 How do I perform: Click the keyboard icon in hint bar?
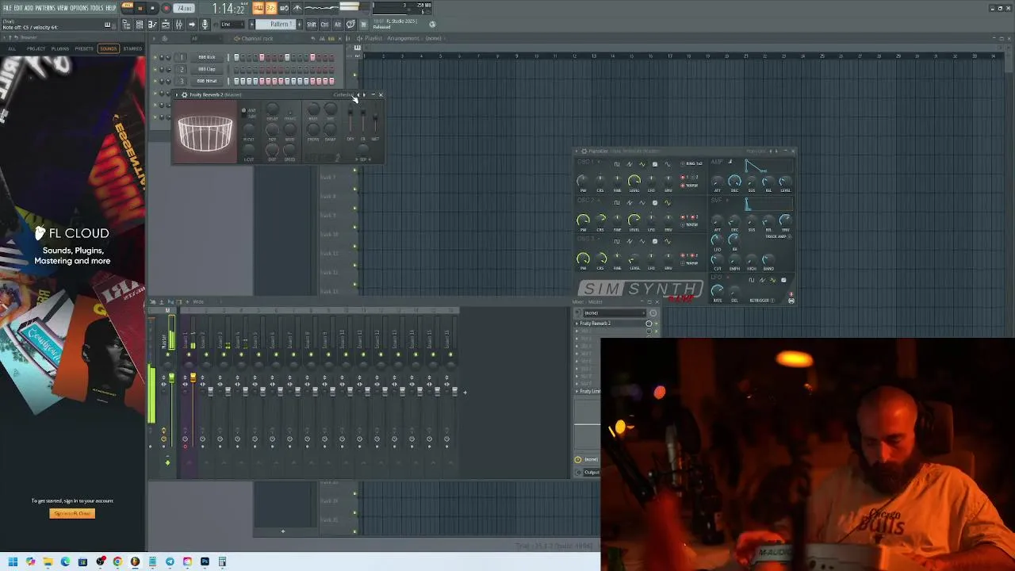click(107, 25)
